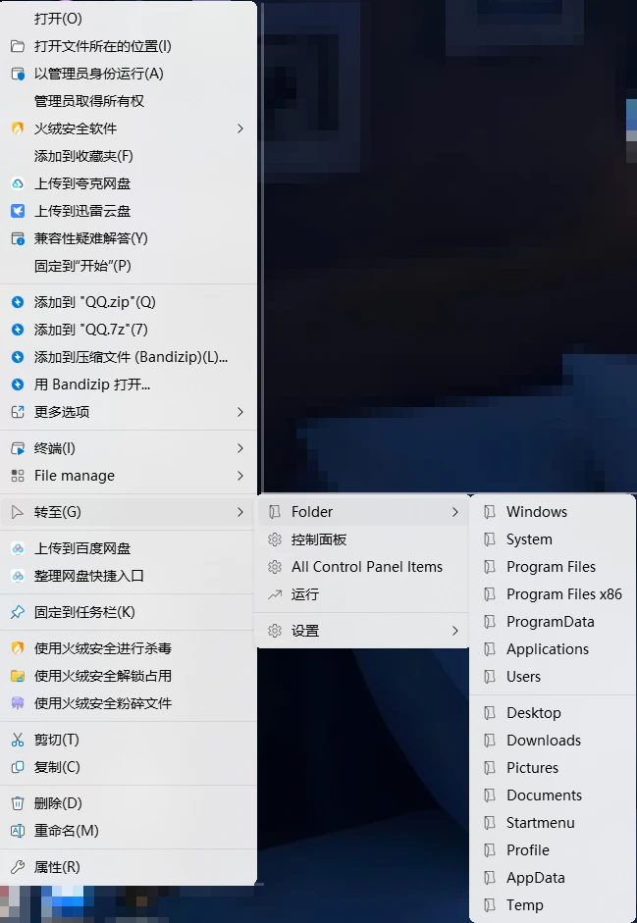Click the share icon beside 更多选项
The height and width of the screenshot is (923, 637).
point(18,412)
